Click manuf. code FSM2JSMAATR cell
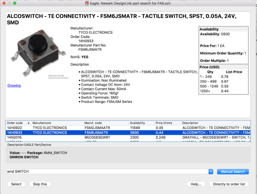 (97, 128)
